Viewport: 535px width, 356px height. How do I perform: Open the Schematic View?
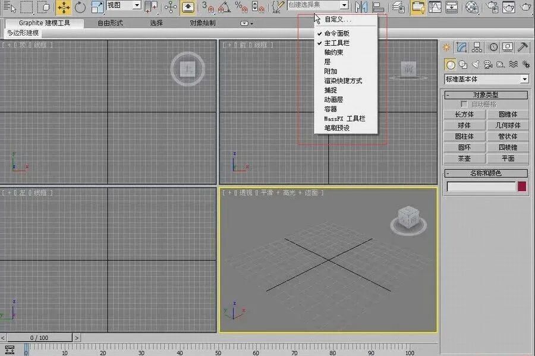[451, 7]
